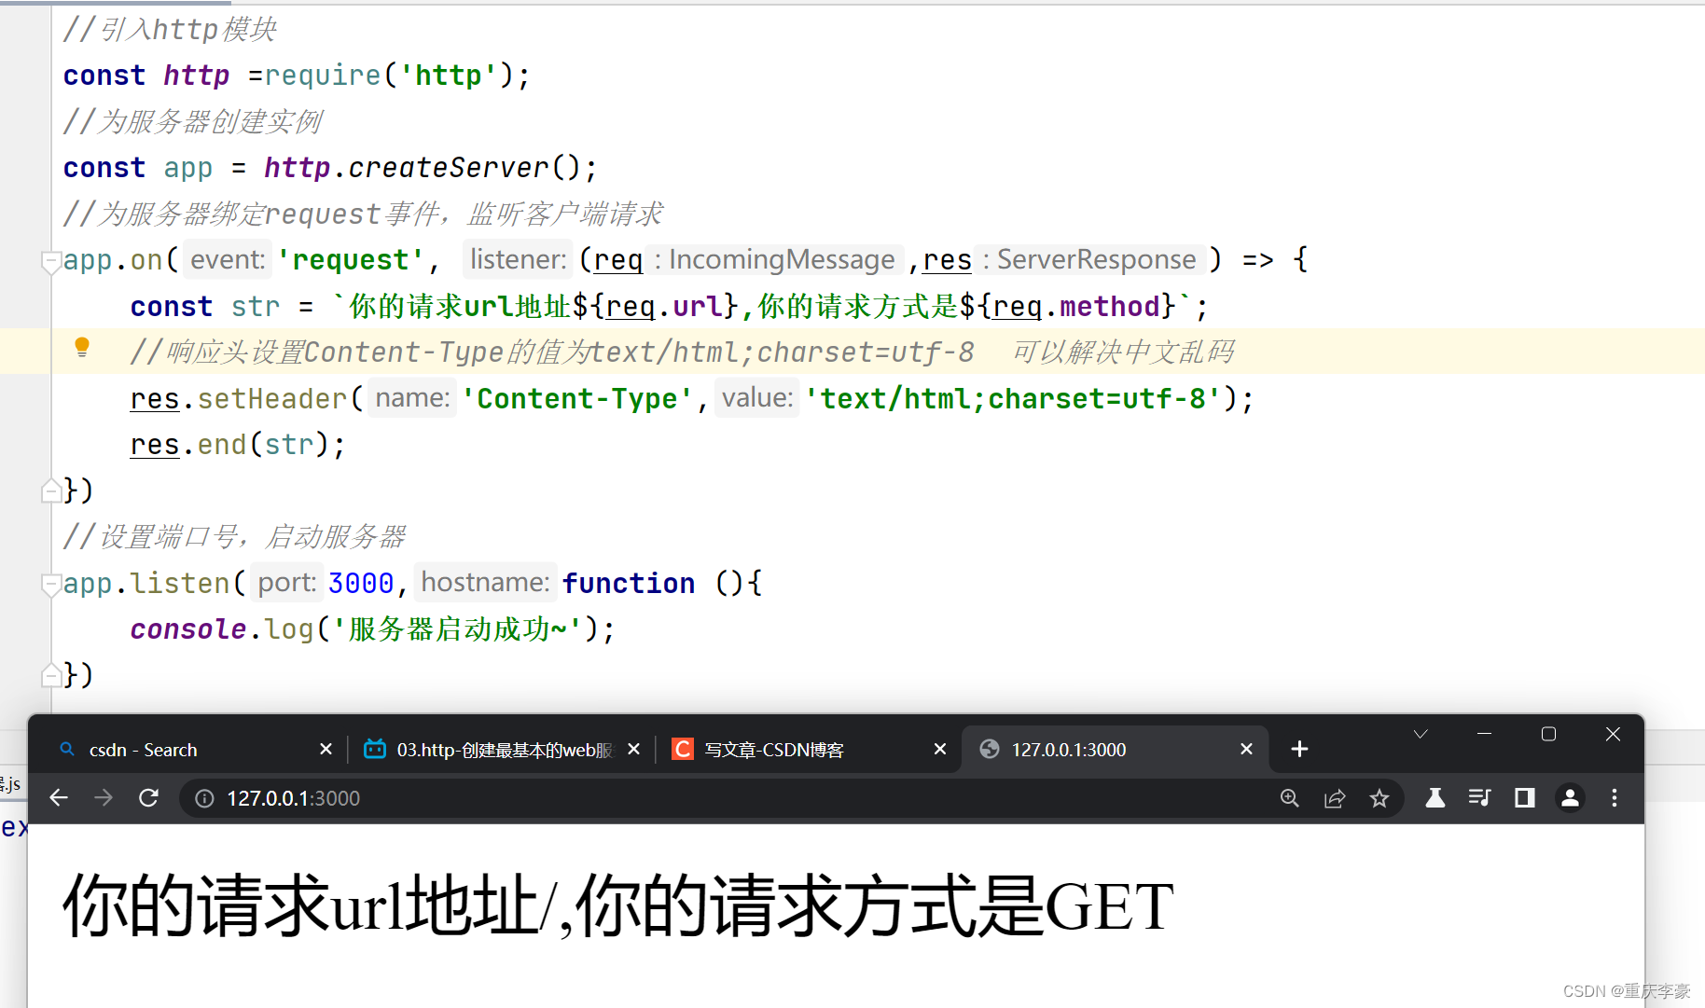Open the Chrome profile avatar
The width and height of the screenshot is (1705, 1008).
point(1570,798)
